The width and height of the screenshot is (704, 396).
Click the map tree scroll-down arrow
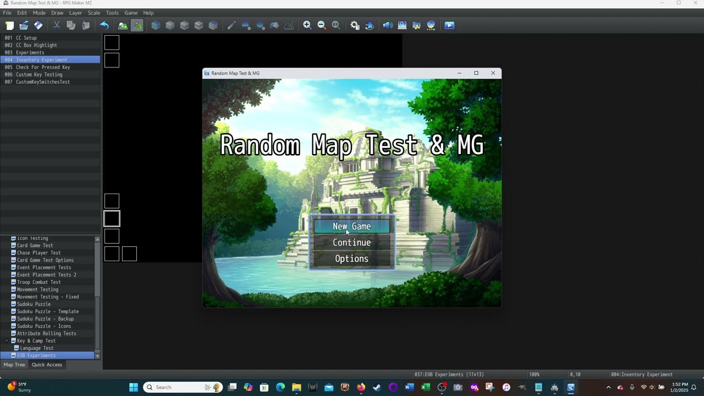[x=97, y=356]
